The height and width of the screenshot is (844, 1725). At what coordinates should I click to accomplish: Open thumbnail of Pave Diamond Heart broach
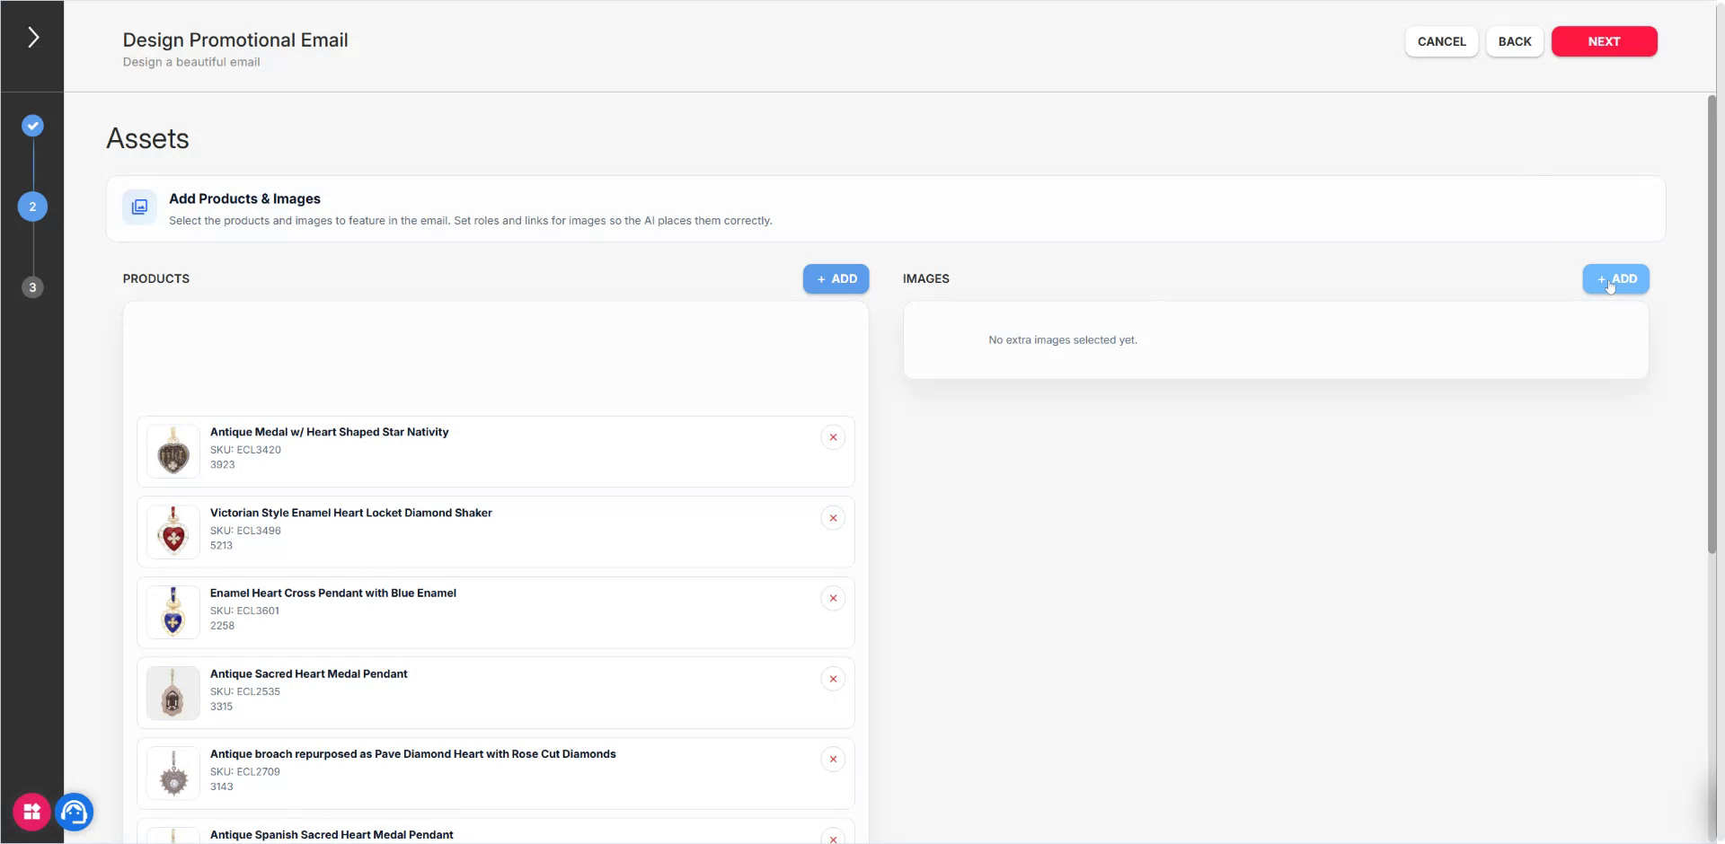pos(173,774)
